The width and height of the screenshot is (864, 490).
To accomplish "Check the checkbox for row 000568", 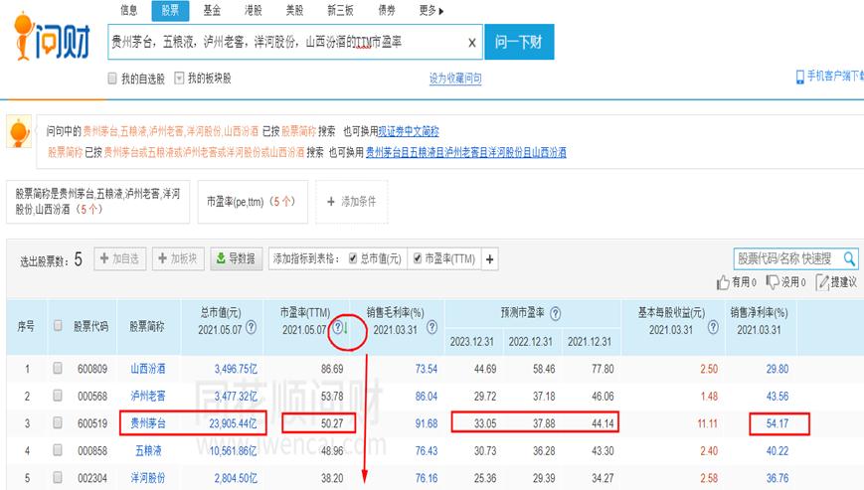I will pyautogui.click(x=58, y=396).
